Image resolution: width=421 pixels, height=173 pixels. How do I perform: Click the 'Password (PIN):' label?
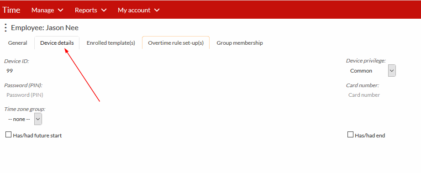pyautogui.click(x=23, y=85)
